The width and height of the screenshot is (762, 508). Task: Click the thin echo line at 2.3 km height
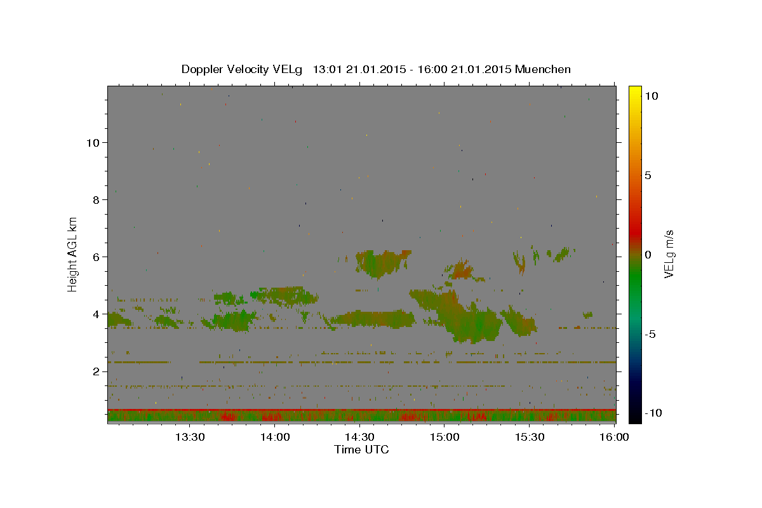(x=361, y=362)
